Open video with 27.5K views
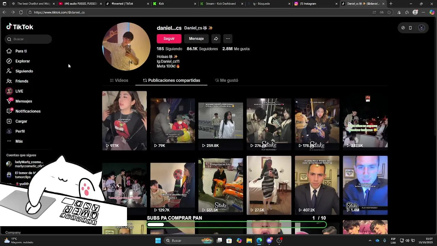The height and width of the screenshot is (246, 437). tap(269, 185)
